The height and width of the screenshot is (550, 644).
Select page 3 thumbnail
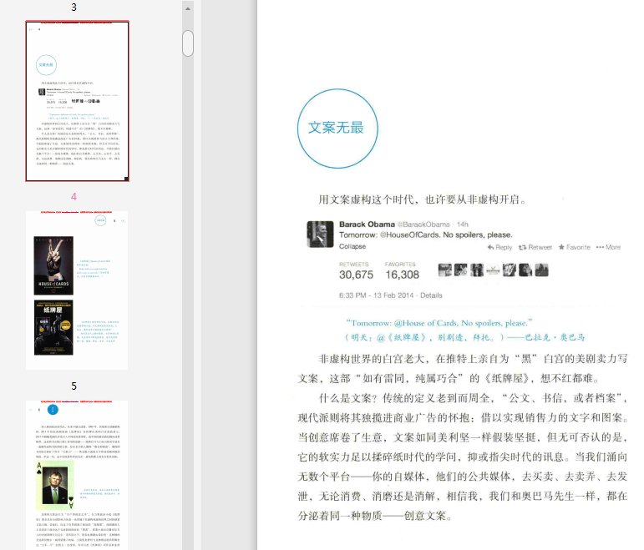(x=77, y=101)
